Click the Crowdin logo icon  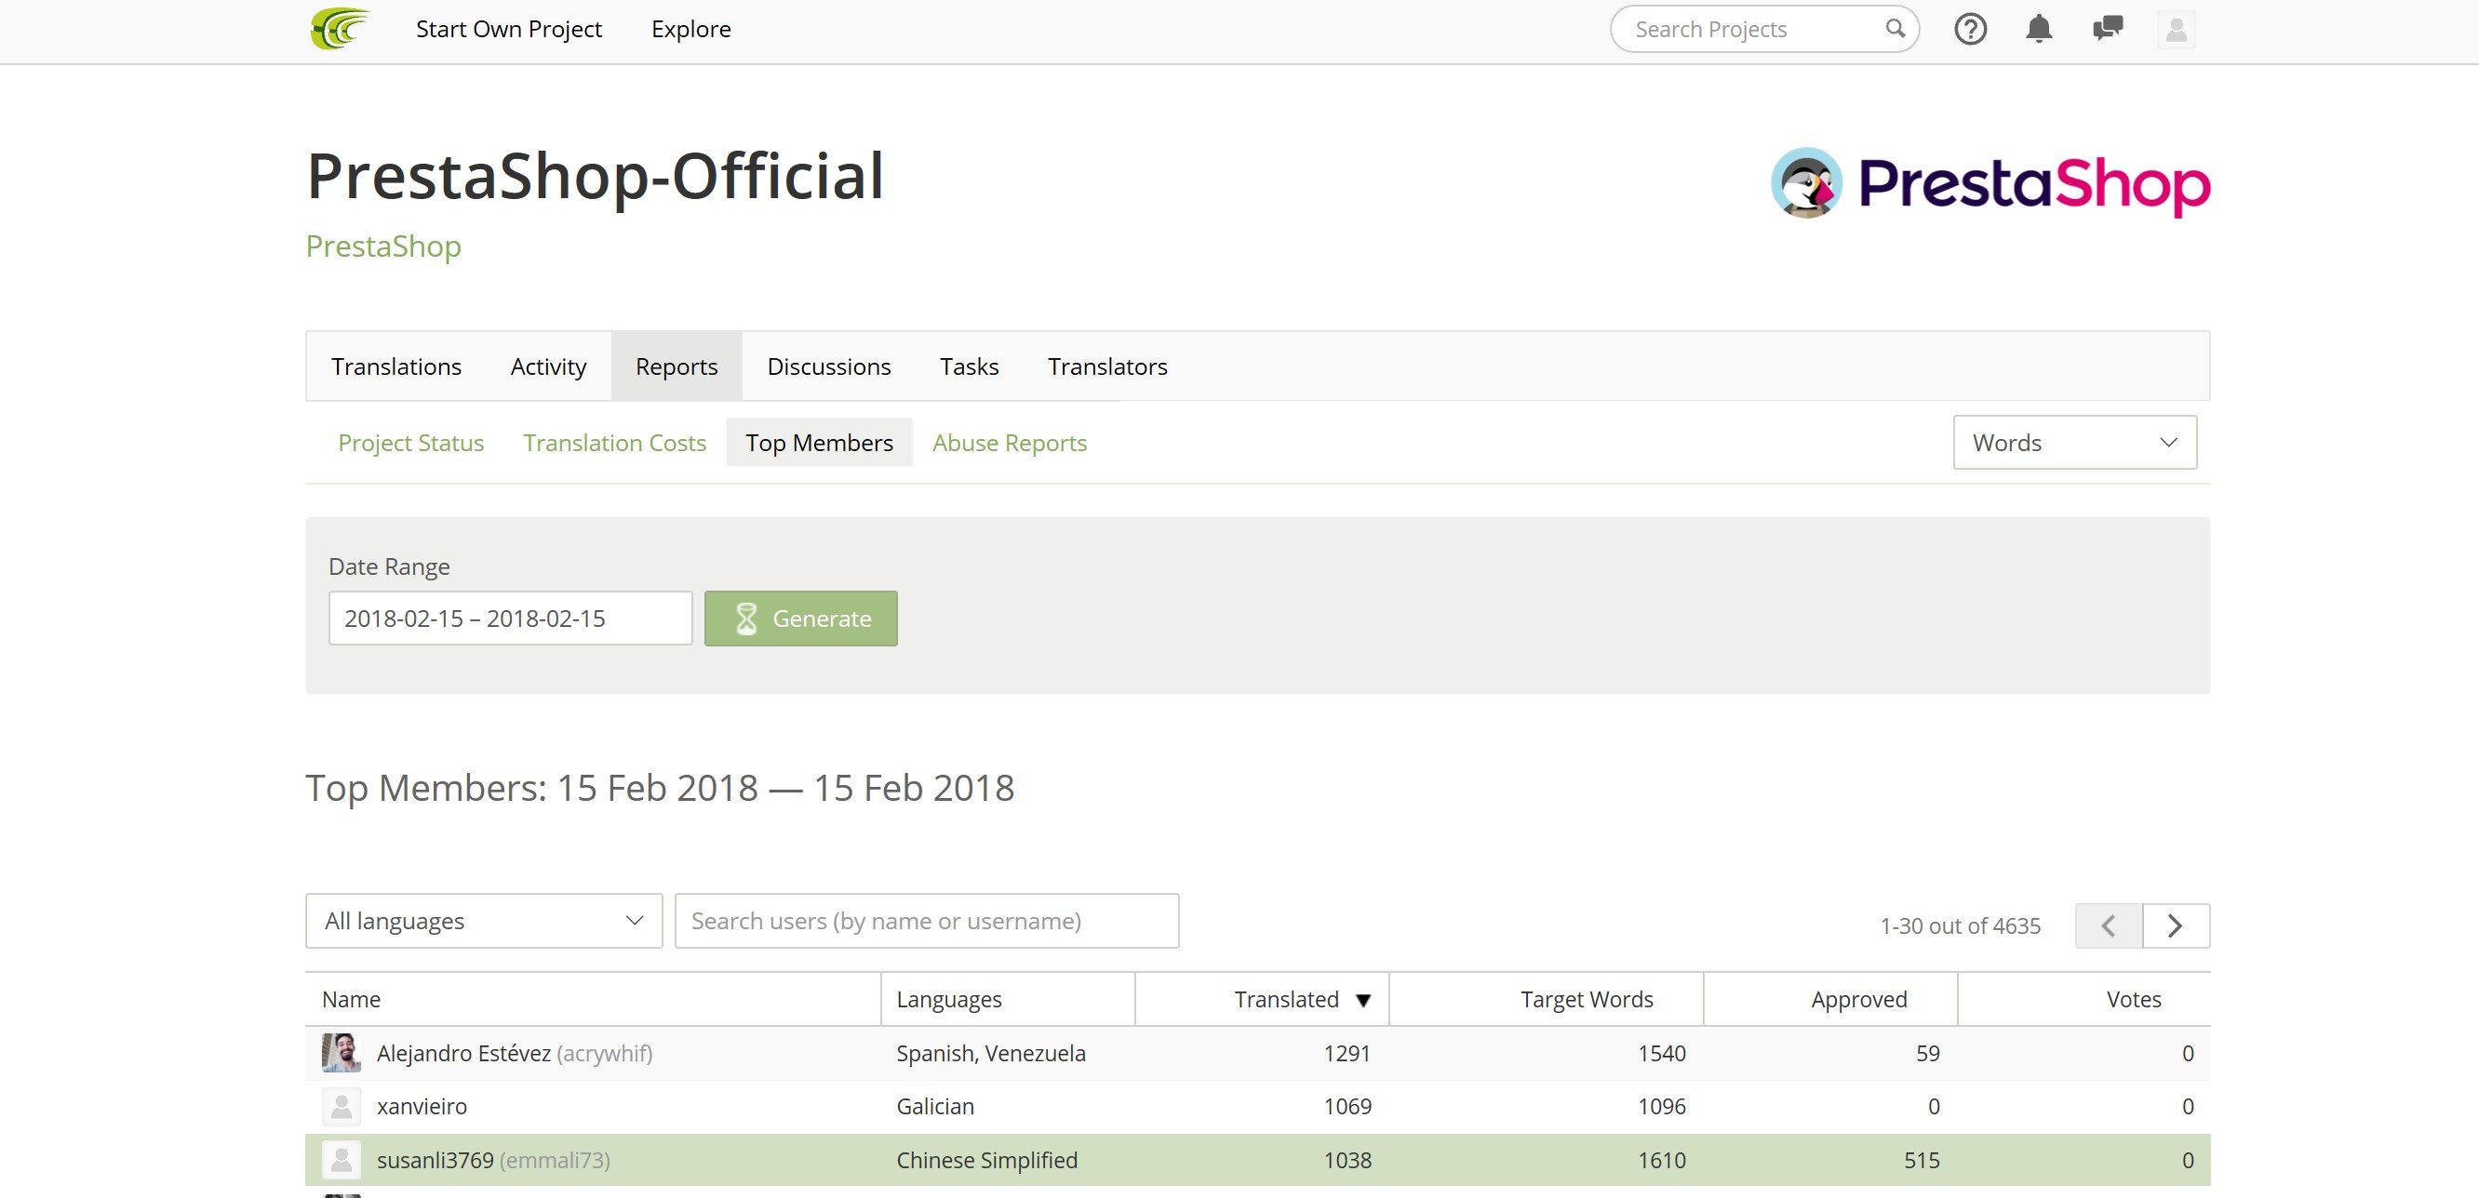[340, 29]
